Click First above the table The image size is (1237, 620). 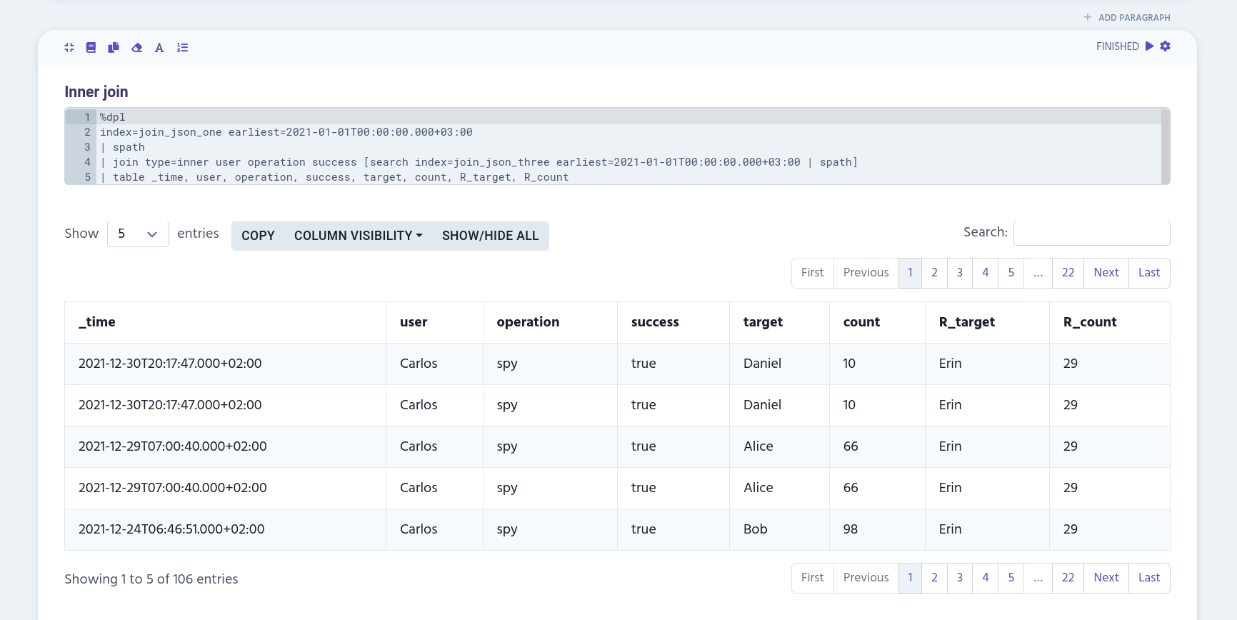(813, 273)
